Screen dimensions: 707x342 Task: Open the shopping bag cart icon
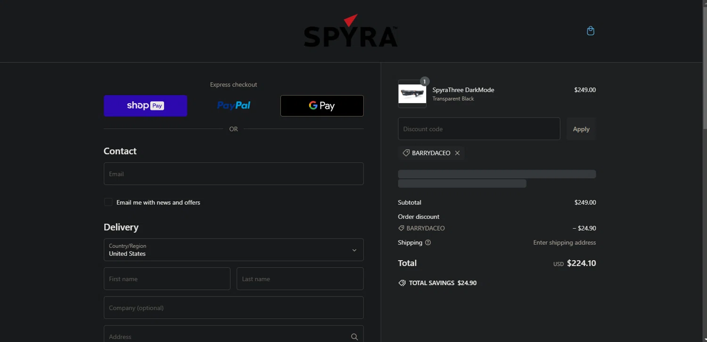[x=590, y=31]
